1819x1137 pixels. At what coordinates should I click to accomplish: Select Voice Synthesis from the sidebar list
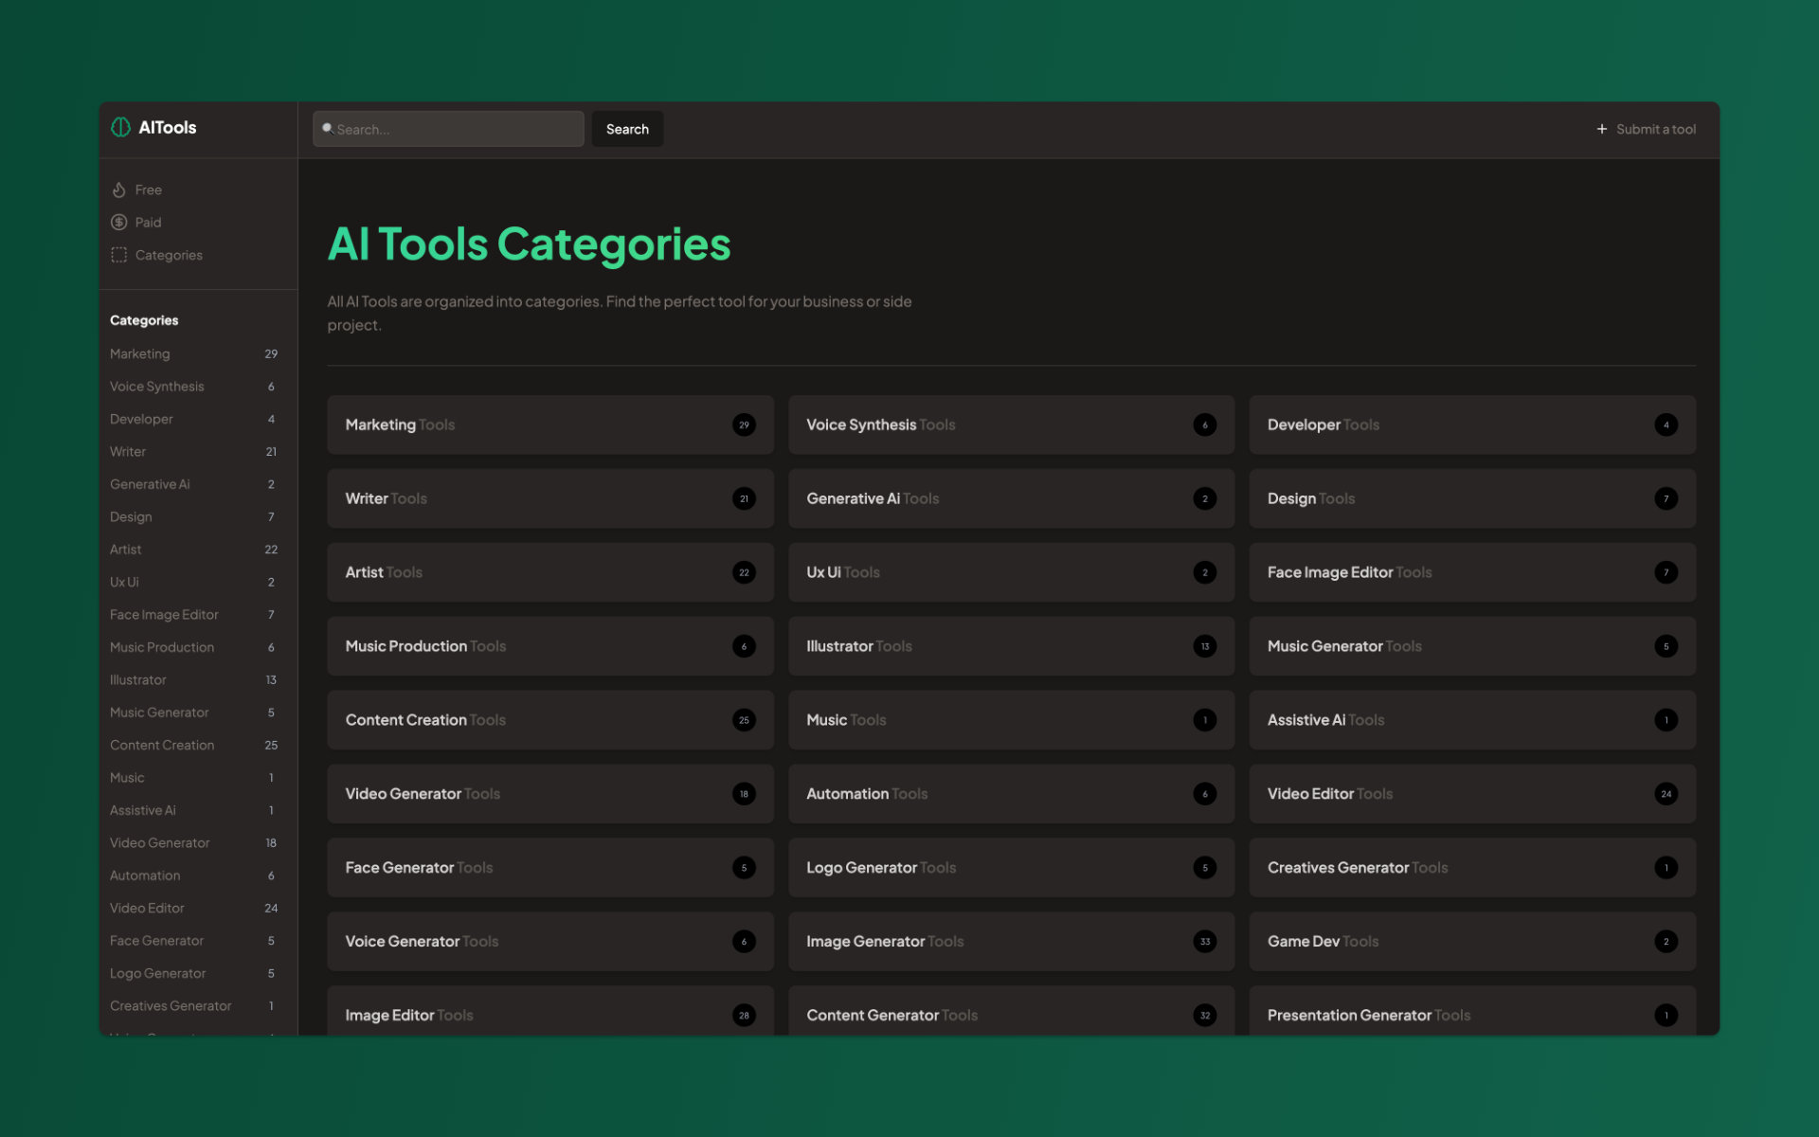click(x=157, y=386)
